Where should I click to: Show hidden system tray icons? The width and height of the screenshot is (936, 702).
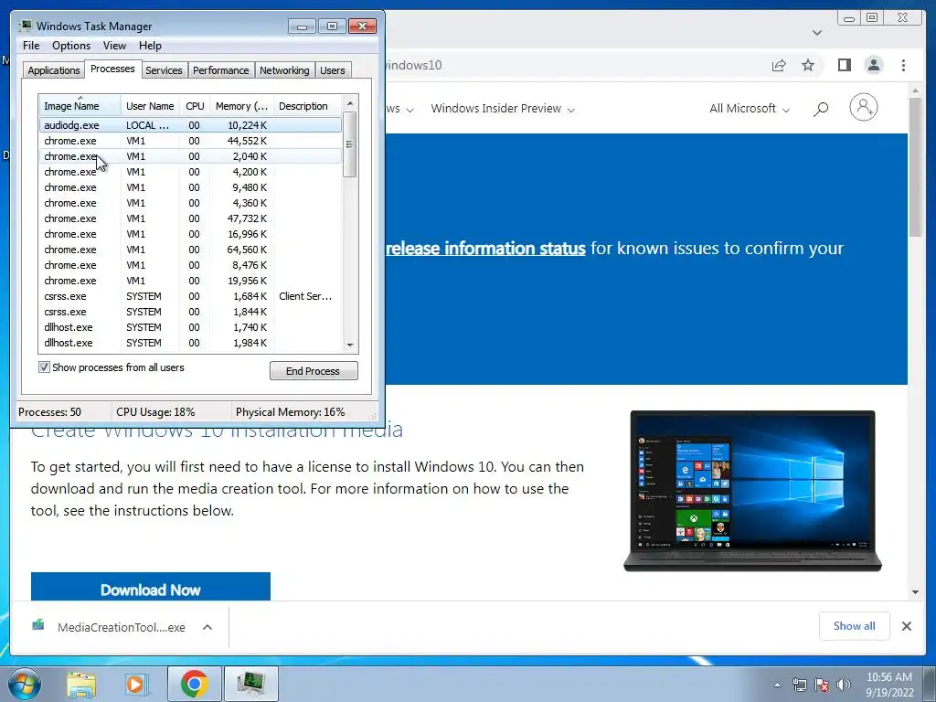coord(777,685)
